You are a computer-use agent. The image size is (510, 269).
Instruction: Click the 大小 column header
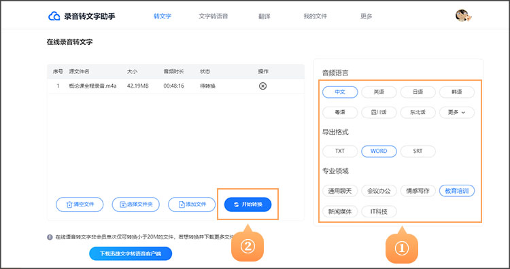(132, 71)
